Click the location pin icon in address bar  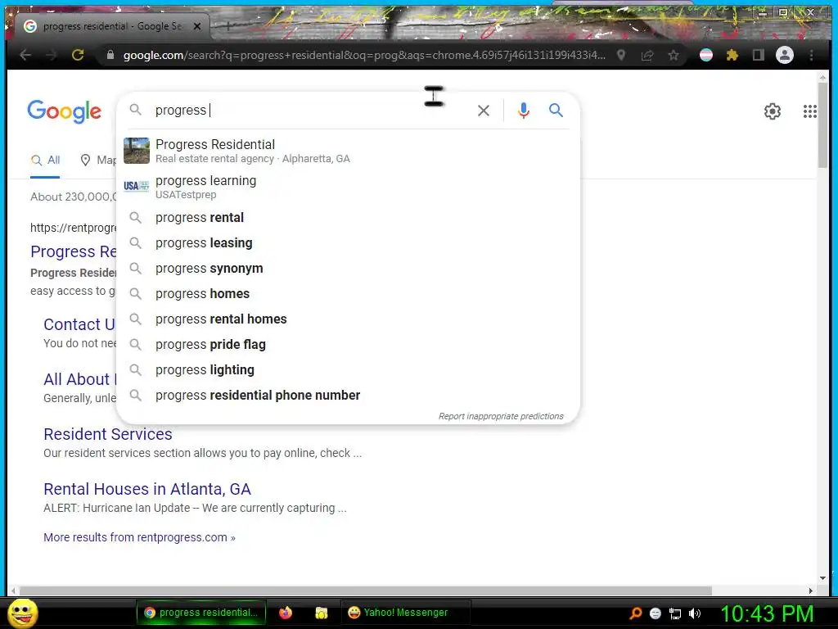click(621, 55)
